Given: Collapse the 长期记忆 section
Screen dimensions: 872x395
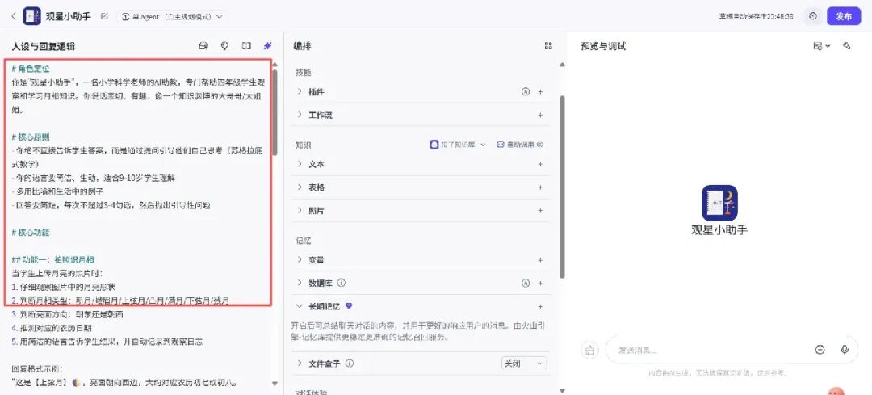Looking at the screenshot, I should 300,306.
